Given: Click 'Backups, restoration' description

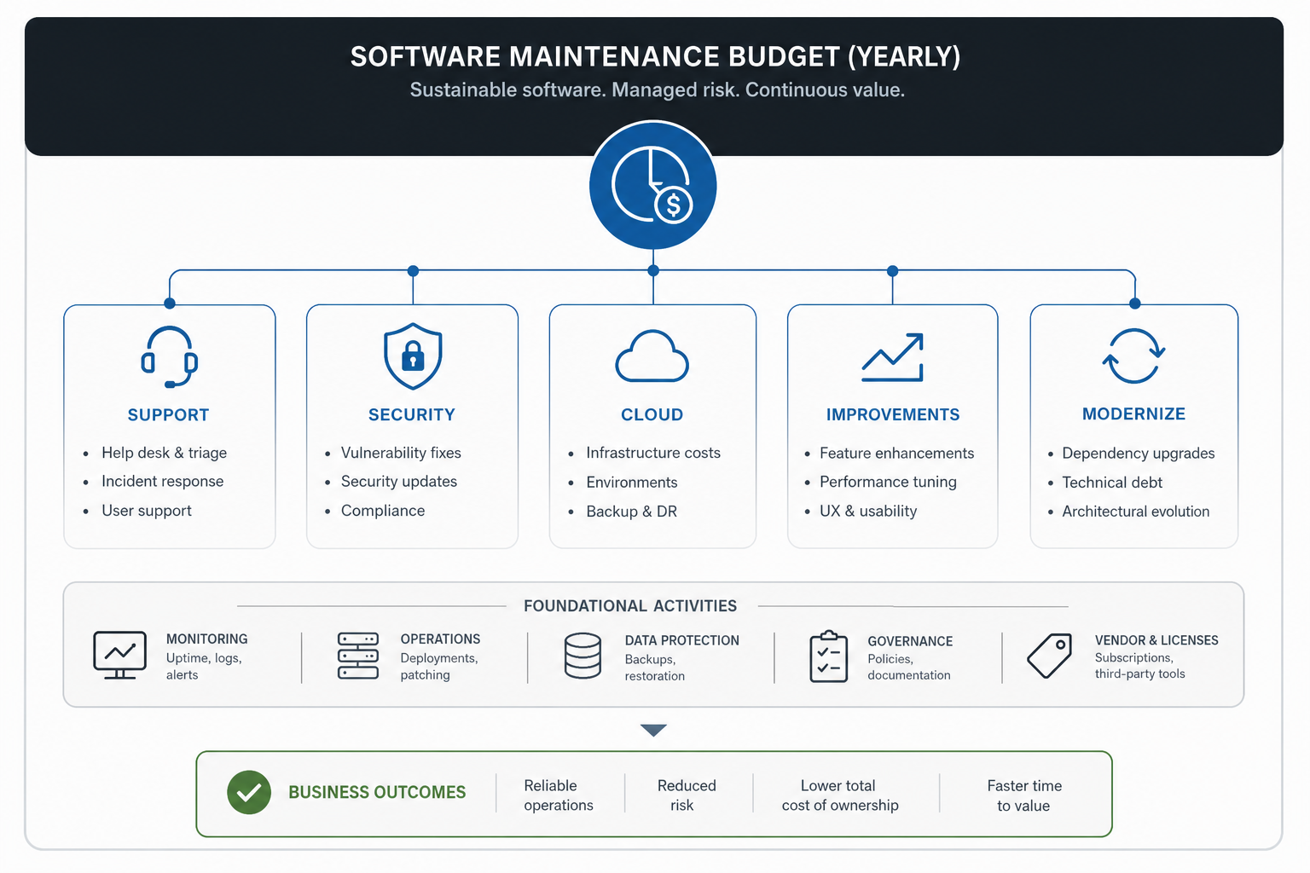Looking at the screenshot, I should (x=655, y=668).
